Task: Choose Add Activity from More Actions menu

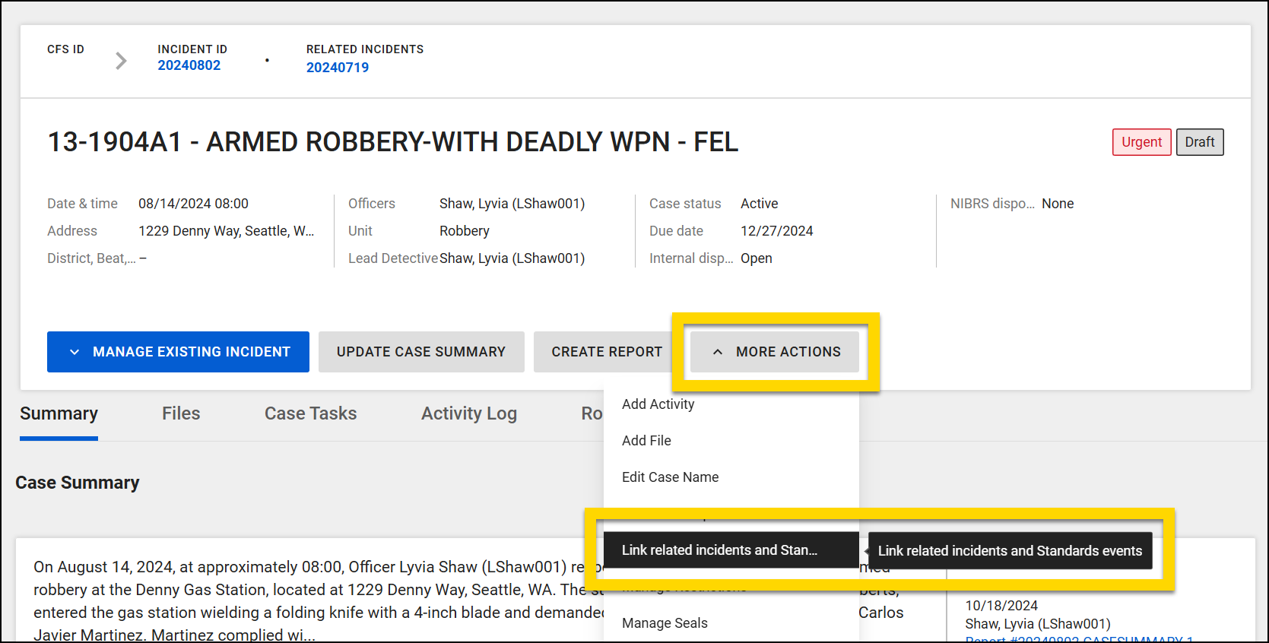Action: 731,404
